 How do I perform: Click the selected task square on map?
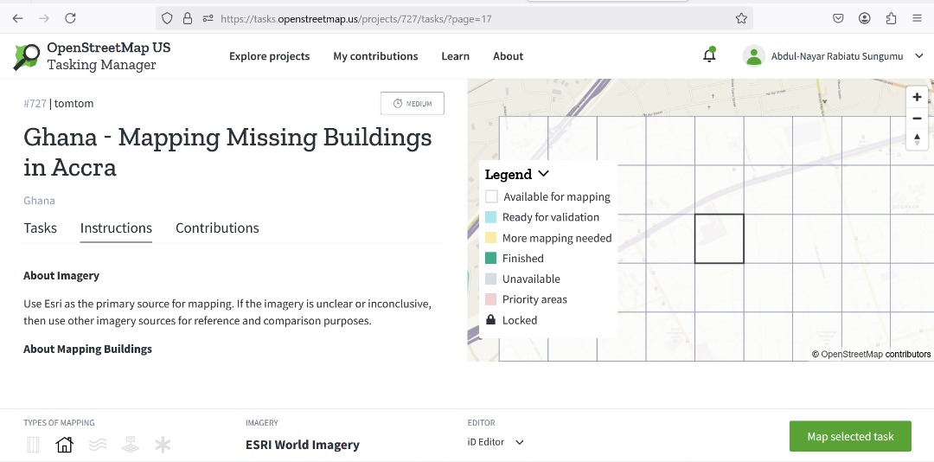pos(719,239)
